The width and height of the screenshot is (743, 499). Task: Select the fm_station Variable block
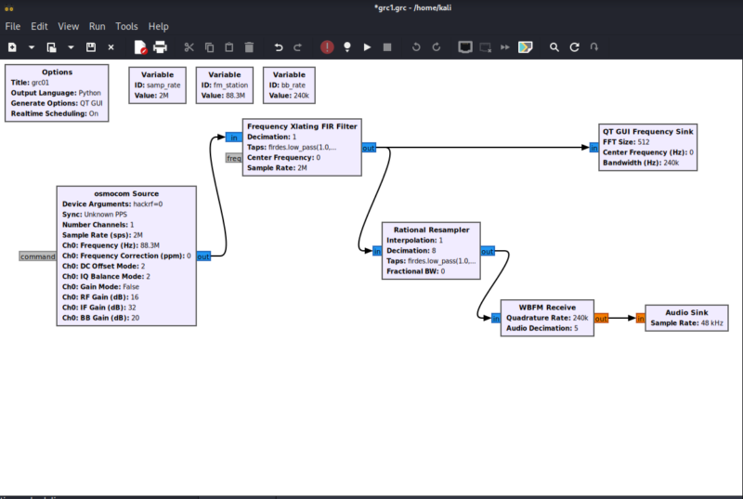point(225,85)
